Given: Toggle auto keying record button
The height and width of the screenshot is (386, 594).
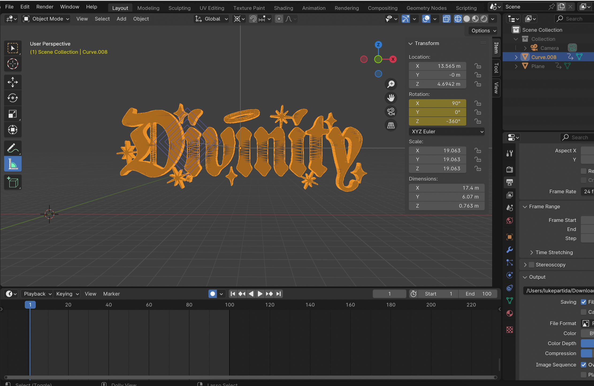Looking at the screenshot, I should click(213, 294).
